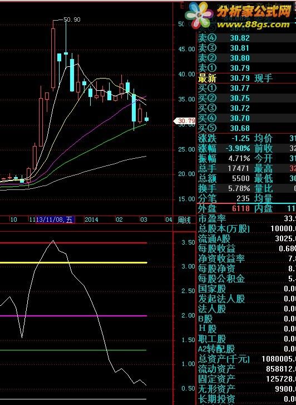
Task: Click the 50.90 high price label
Action: click(72, 19)
